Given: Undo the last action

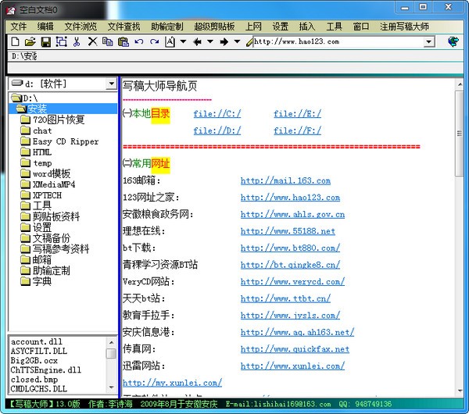Looking at the screenshot, I should pyautogui.click(x=139, y=41).
